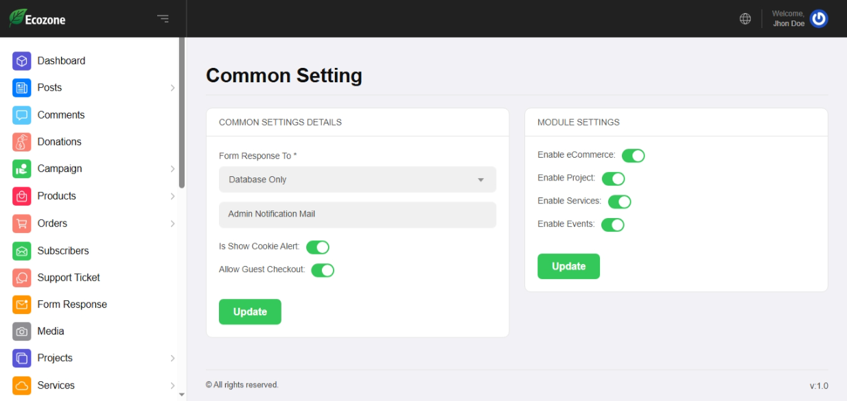Turn off the Enable eCommerce toggle
Screen dimensions: 847x401
(633, 156)
